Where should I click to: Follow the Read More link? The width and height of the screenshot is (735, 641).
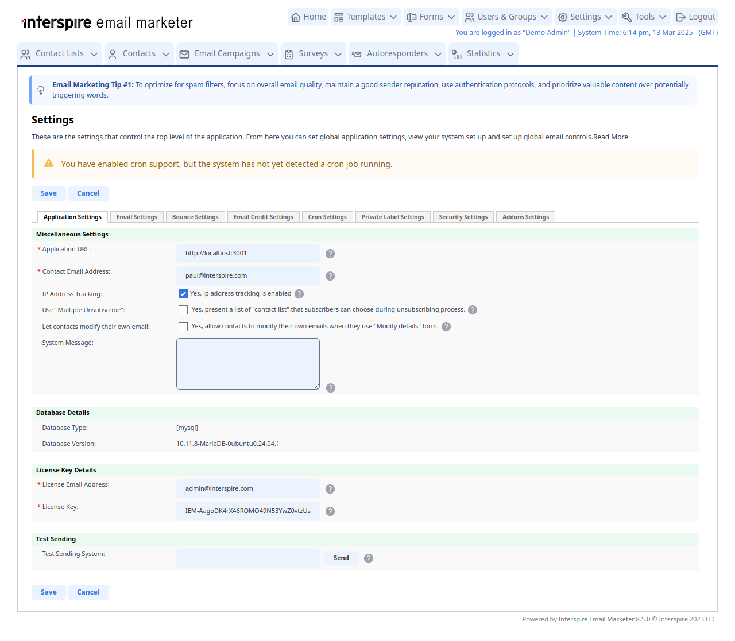pos(610,137)
